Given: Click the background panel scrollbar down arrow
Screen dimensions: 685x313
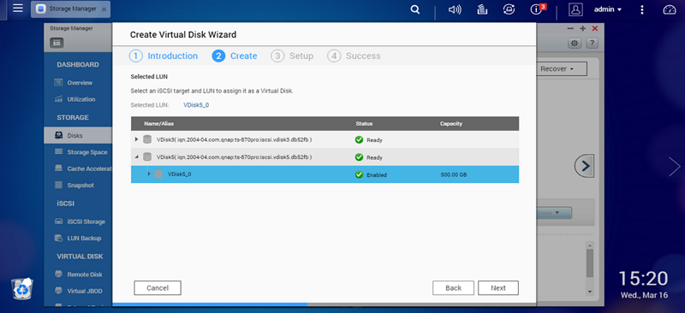Looking at the screenshot, I should point(590,291).
